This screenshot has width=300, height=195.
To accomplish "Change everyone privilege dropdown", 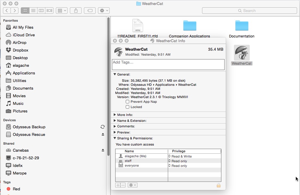I will [x=178, y=166].
